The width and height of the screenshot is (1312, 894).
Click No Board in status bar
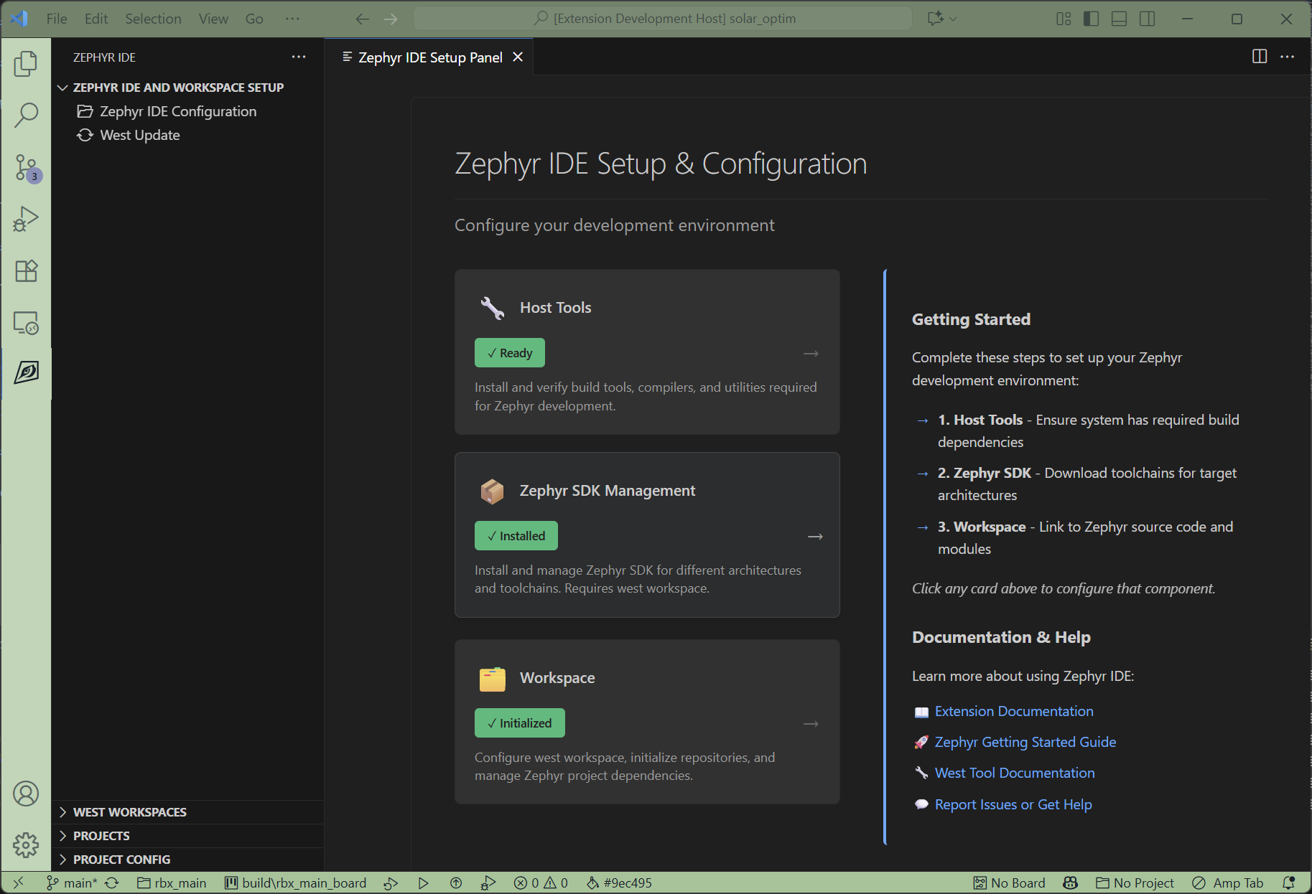click(x=1009, y=883)
